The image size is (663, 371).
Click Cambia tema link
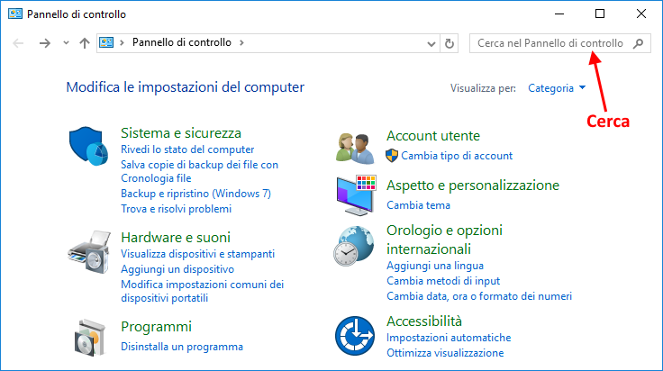click(418, 205)
